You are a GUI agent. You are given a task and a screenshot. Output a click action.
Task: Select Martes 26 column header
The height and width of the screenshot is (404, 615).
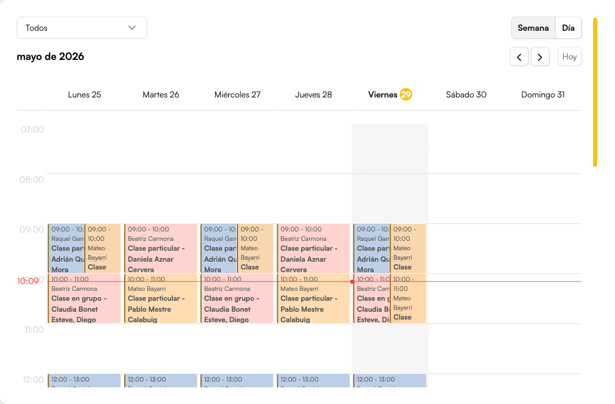(161, 95)
